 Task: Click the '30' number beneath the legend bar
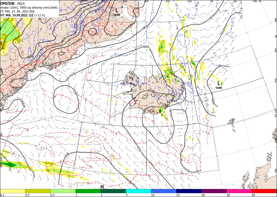point(228,195)
